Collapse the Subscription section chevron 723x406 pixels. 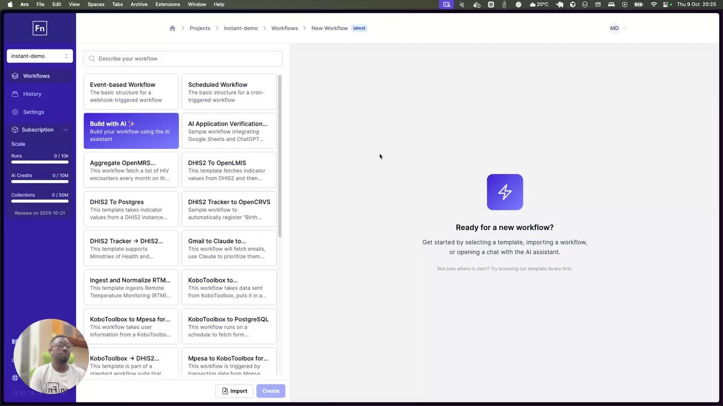(x=66, y=130)
